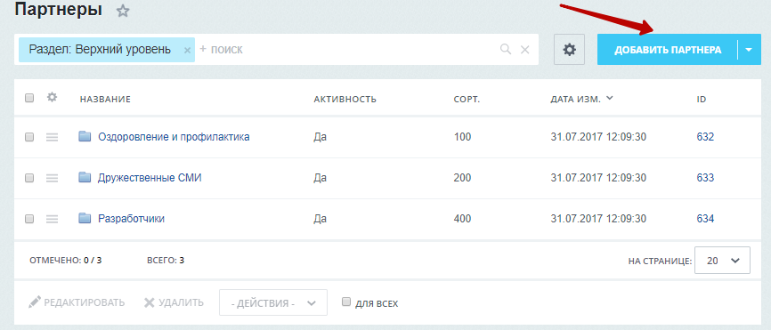Expand the Добавить партнера dropdown arrow
Viewport: 771px width, 330px height.
tap(750, 50)
